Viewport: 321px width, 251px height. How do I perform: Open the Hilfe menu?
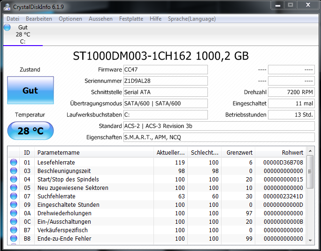[x=156, y=19]
